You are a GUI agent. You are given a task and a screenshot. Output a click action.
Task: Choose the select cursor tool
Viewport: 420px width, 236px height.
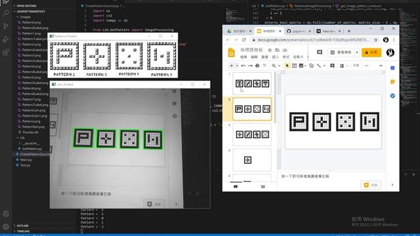(287, 66)
